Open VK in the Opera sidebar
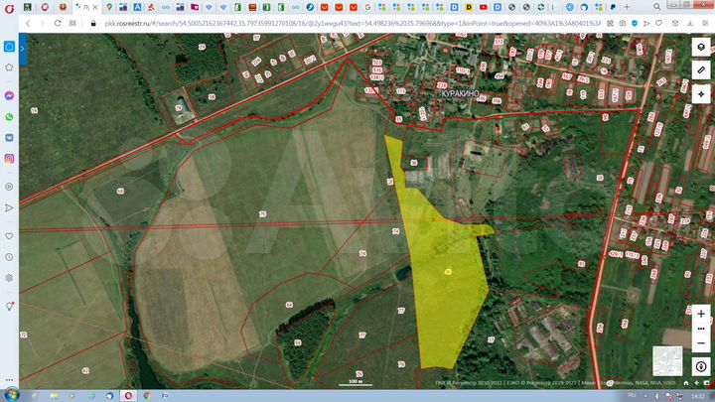Image resolution: width=715 pixels, height=402 pixels. coord(9,138)
